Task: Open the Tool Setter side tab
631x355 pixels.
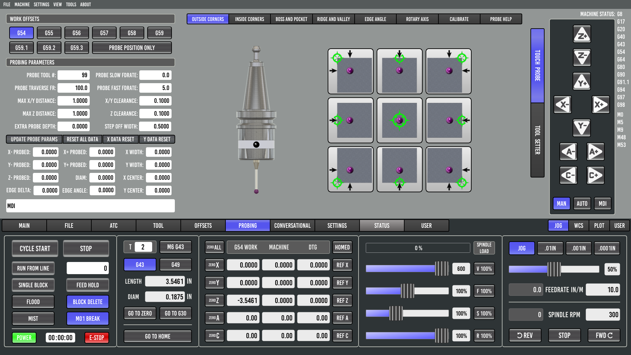Action: pos(537,140)
